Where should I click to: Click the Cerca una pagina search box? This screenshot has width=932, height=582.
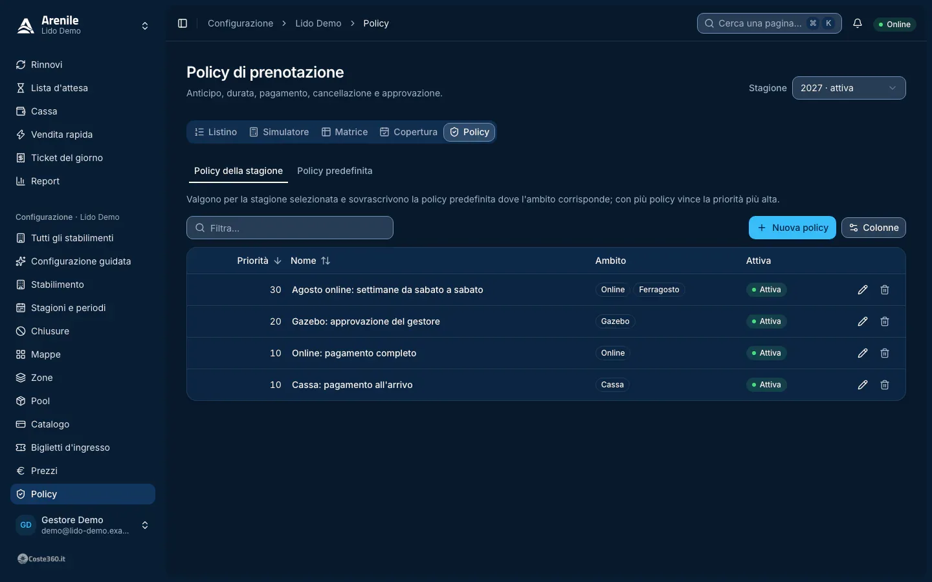[769, 23]
